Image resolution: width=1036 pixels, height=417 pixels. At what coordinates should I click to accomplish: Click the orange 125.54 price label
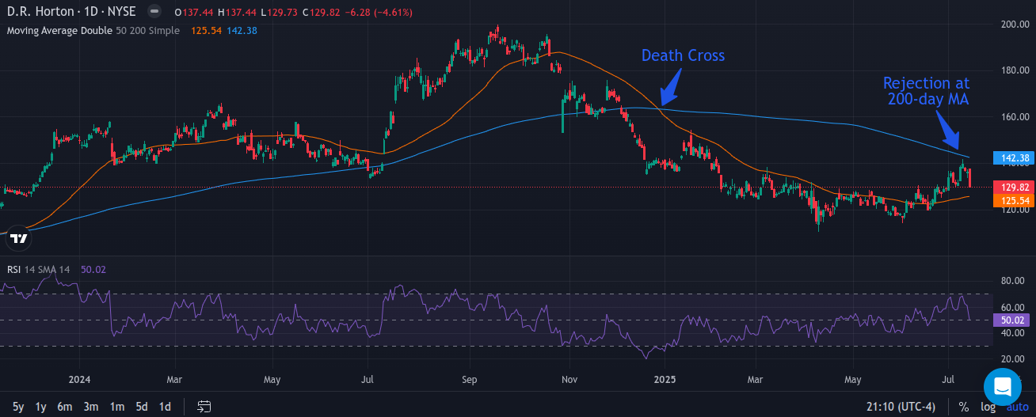point(1012,201)
